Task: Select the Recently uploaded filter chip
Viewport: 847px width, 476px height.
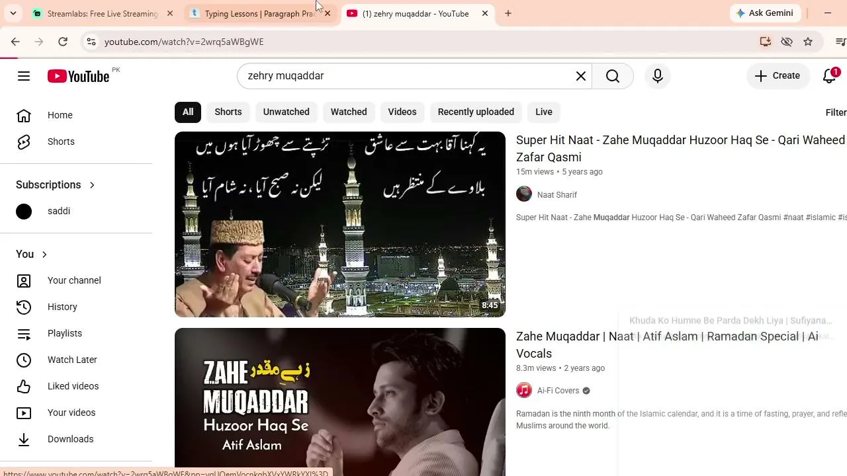Action: click(x=476, y=112)
